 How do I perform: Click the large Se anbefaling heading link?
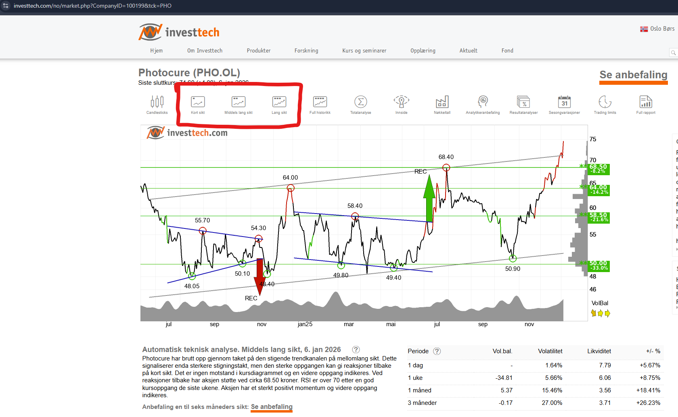[633, 75]
